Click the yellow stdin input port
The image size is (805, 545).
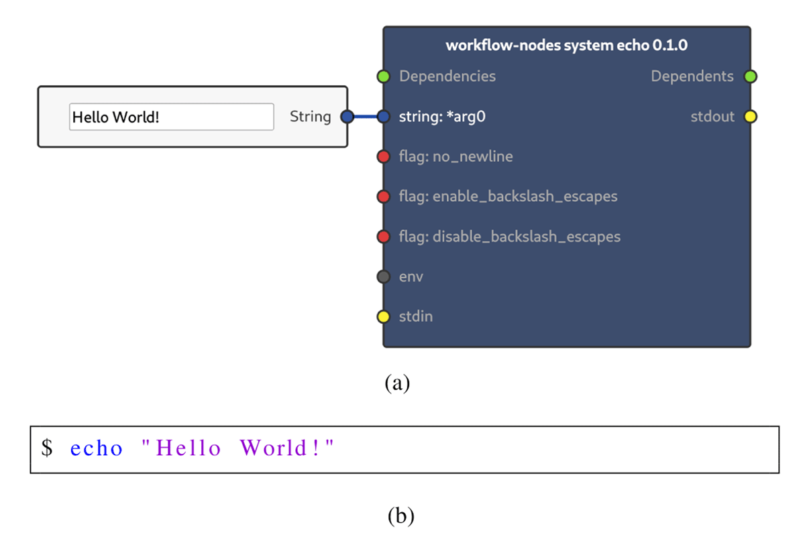(x=383, y=316)
